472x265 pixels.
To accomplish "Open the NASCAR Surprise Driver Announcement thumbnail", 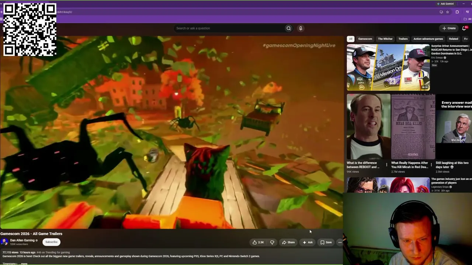I will [x=388, y=67].
